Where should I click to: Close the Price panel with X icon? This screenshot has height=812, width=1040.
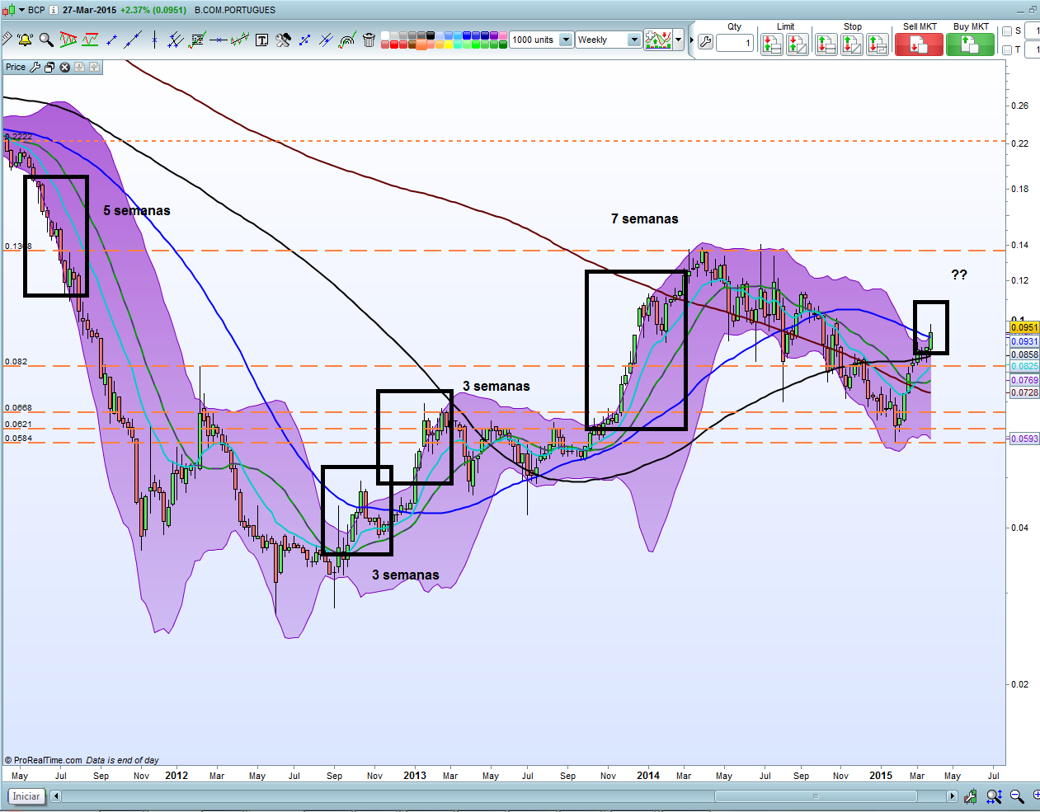pyautogui.click(x=64, y=67)
